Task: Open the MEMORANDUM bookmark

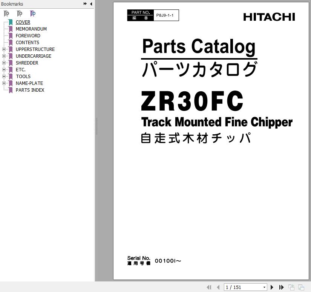Action: point(31,29)
